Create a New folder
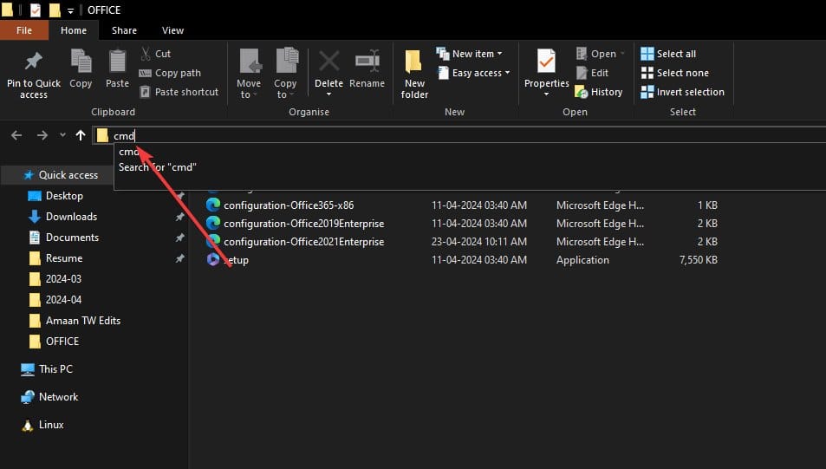 414,75
